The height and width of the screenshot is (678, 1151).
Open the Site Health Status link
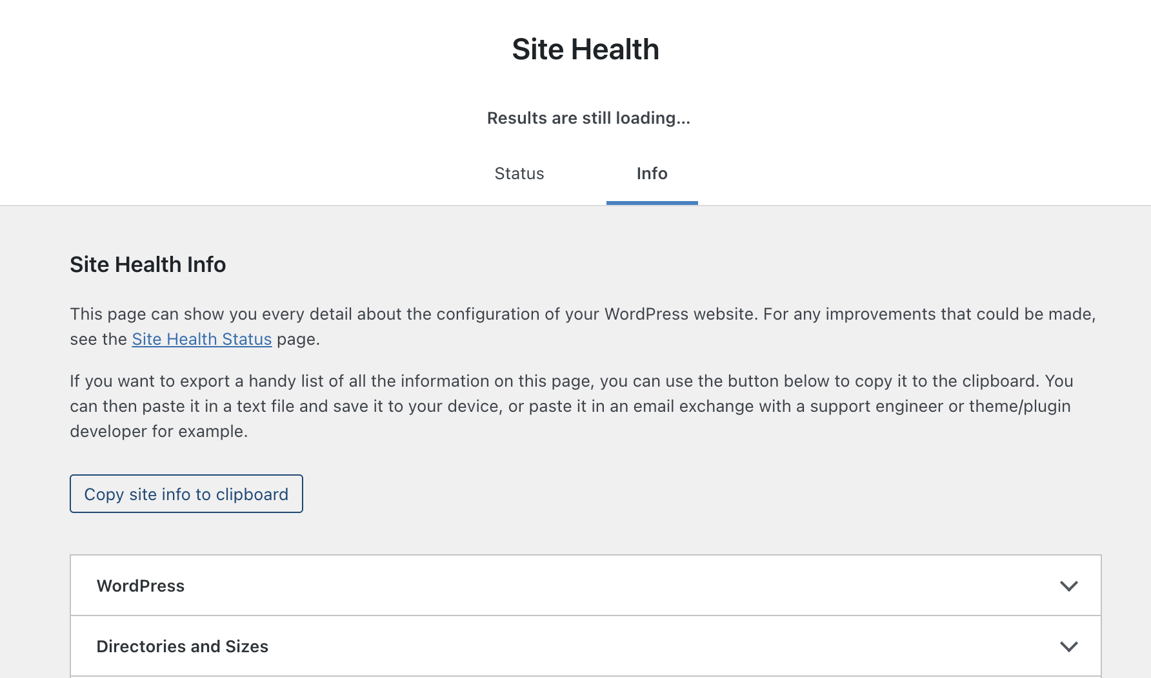202,339
